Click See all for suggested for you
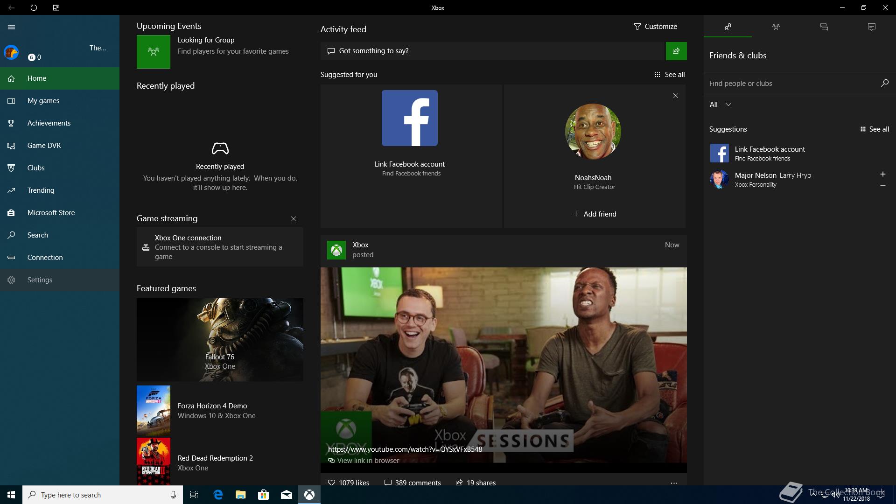 [x=670, y=75]
